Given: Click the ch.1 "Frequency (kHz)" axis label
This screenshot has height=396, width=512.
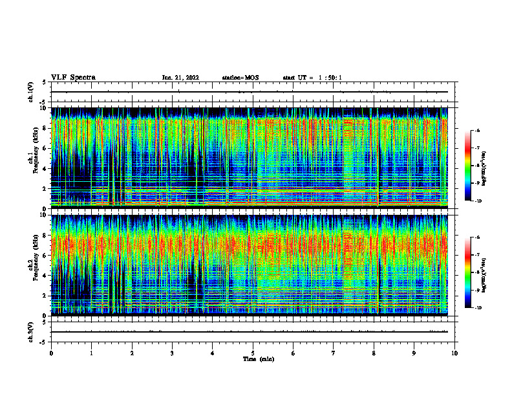Looking at the screenshot, I should pyautogui.click(x=37, y=149).
